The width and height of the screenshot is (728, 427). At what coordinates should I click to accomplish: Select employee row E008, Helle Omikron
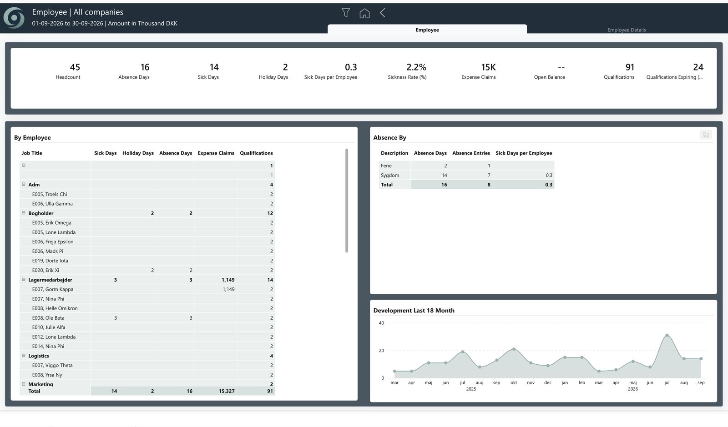[x=147, y=308]
